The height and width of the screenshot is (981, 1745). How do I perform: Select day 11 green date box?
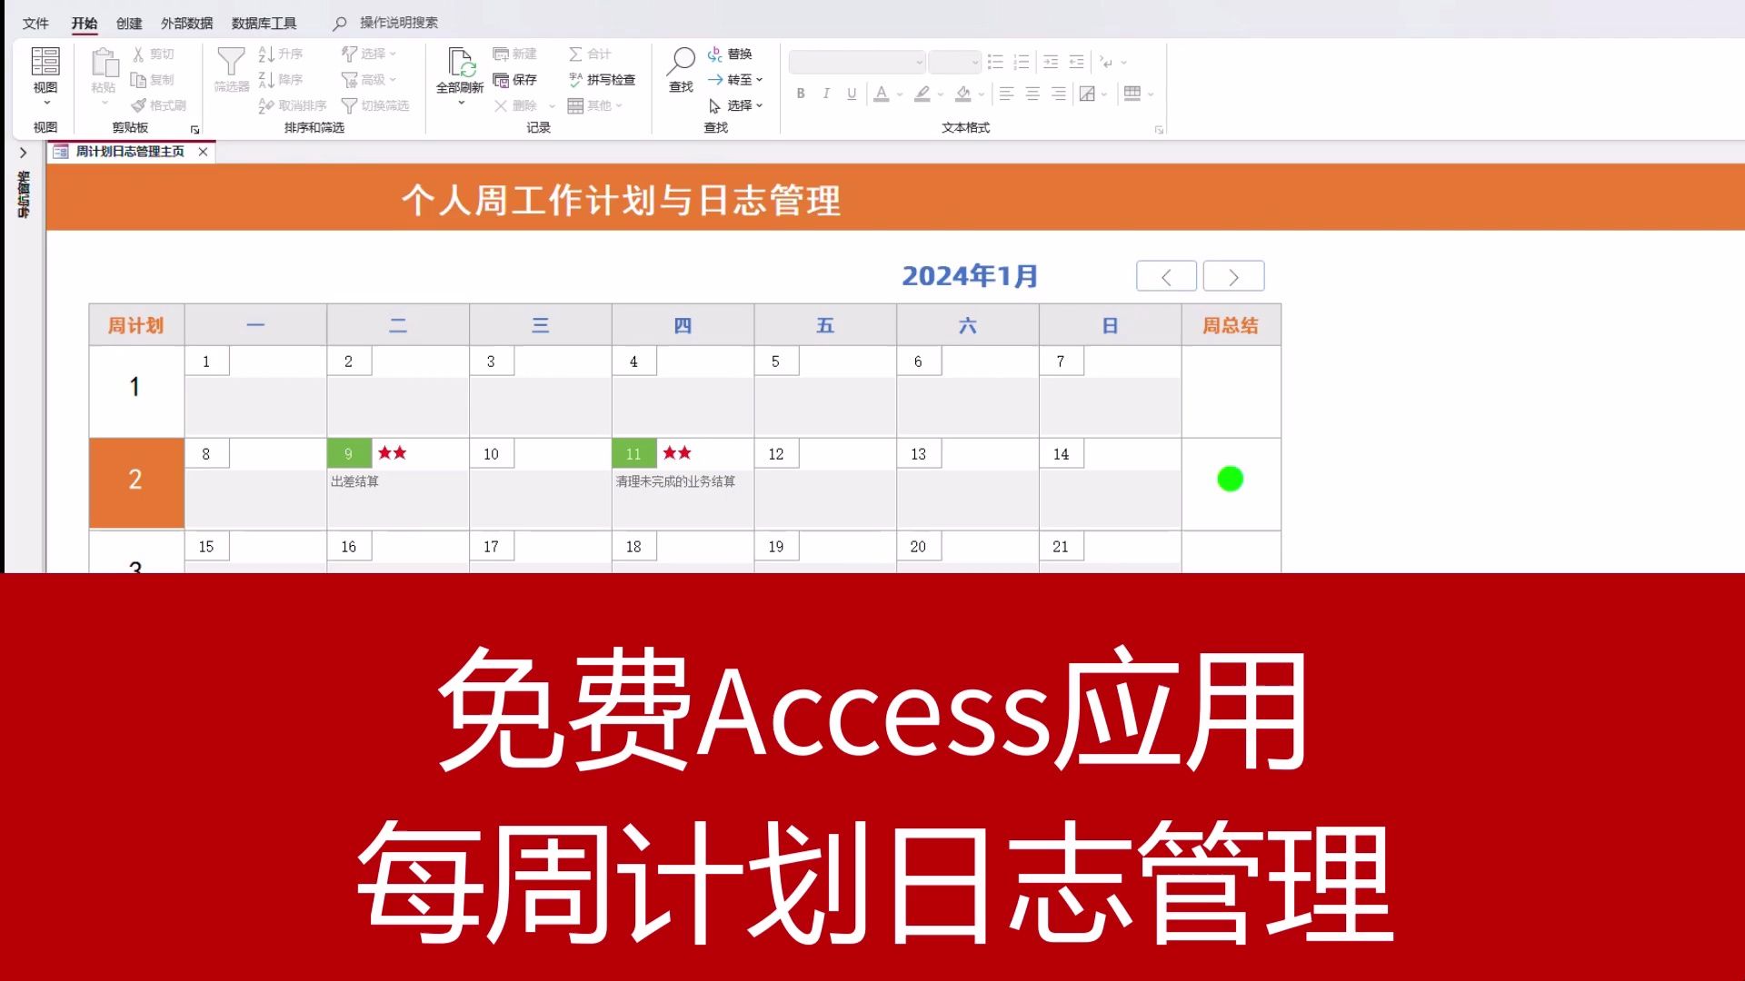coord(634,453)
